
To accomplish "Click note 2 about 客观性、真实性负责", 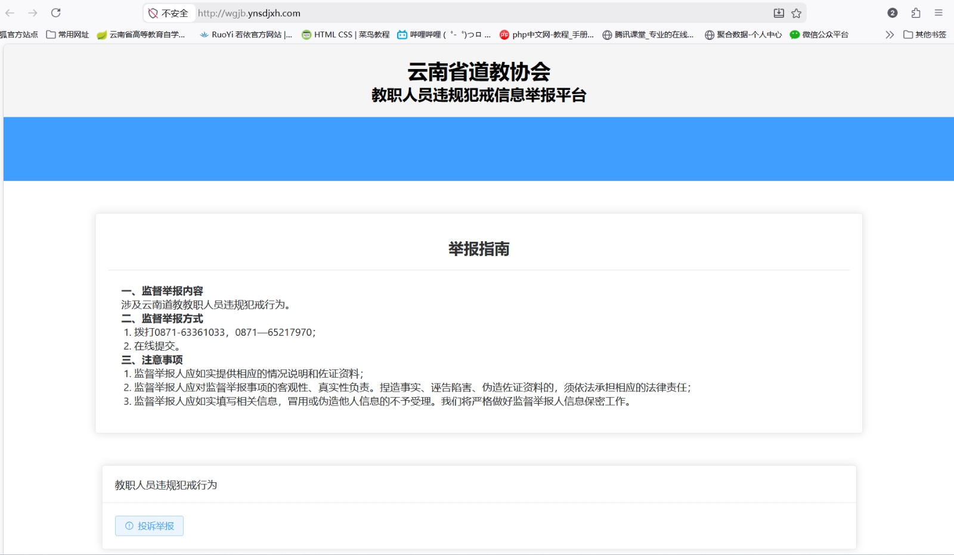I will coord(407,388).
